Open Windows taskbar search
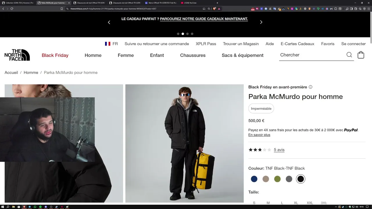The image size is (372, 209). [8, 207]
